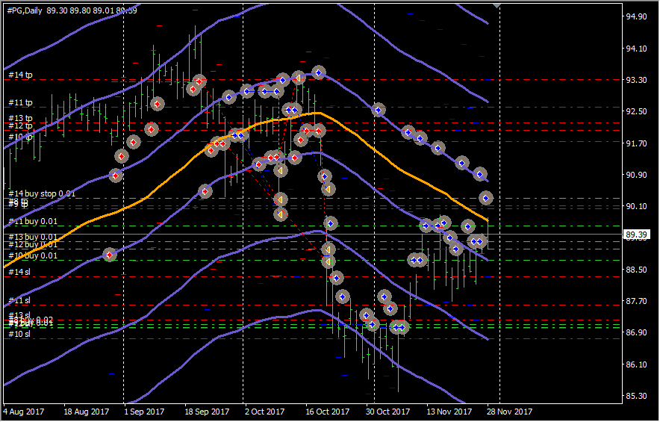Click the lowest orange triangle trade marker
The height and width of the screenshot is (422, 660).
pos(328,261)
